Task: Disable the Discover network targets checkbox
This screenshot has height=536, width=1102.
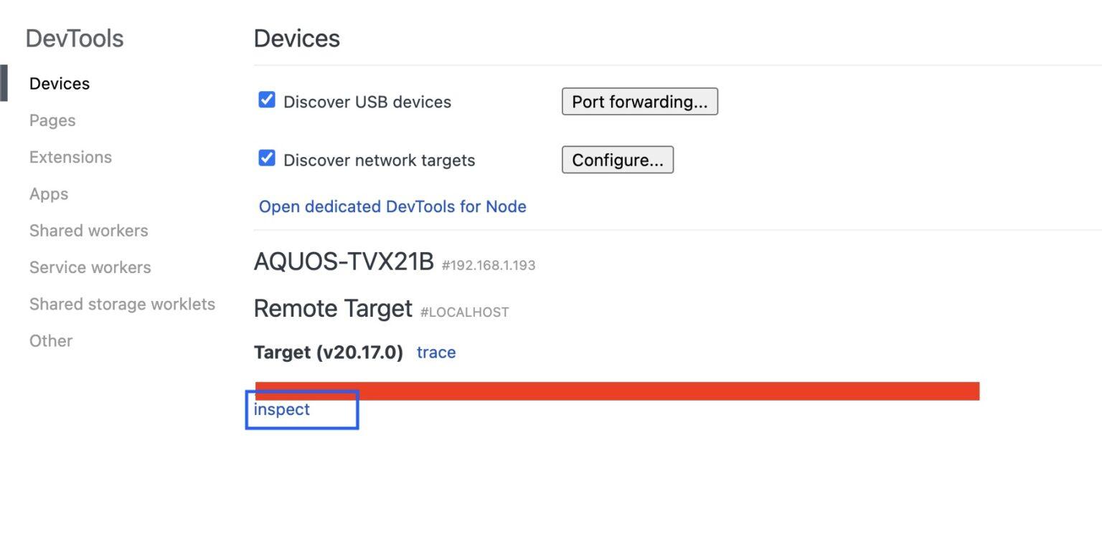Action: (267, 158)
